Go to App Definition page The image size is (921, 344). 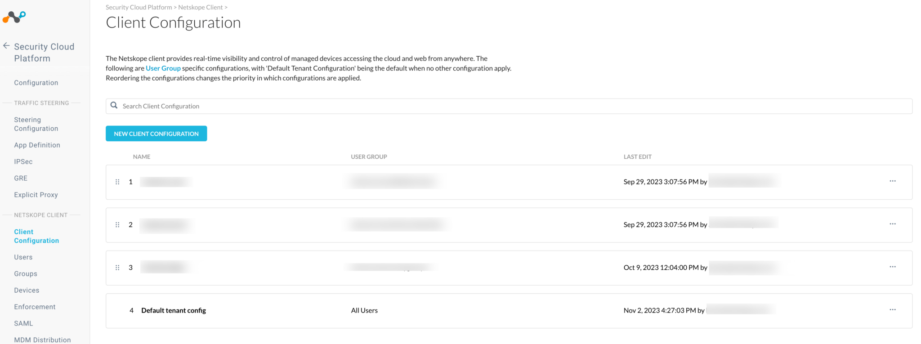coord(37,145)
